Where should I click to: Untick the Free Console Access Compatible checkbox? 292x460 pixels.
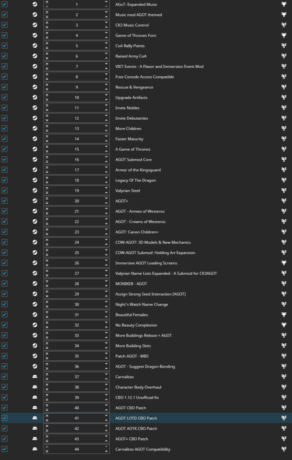pyautogui.click(x=4, y=77)
